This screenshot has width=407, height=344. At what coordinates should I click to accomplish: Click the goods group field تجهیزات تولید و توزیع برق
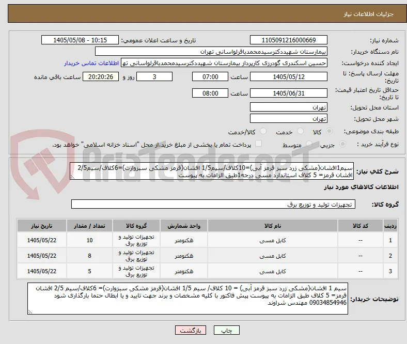213,205
